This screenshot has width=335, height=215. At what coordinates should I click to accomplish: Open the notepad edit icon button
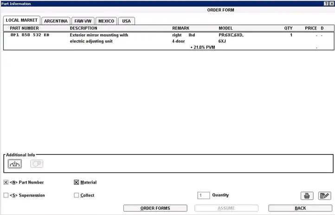click(x=324, y=196)
